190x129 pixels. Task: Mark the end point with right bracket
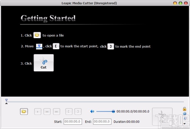coord(78,111)
